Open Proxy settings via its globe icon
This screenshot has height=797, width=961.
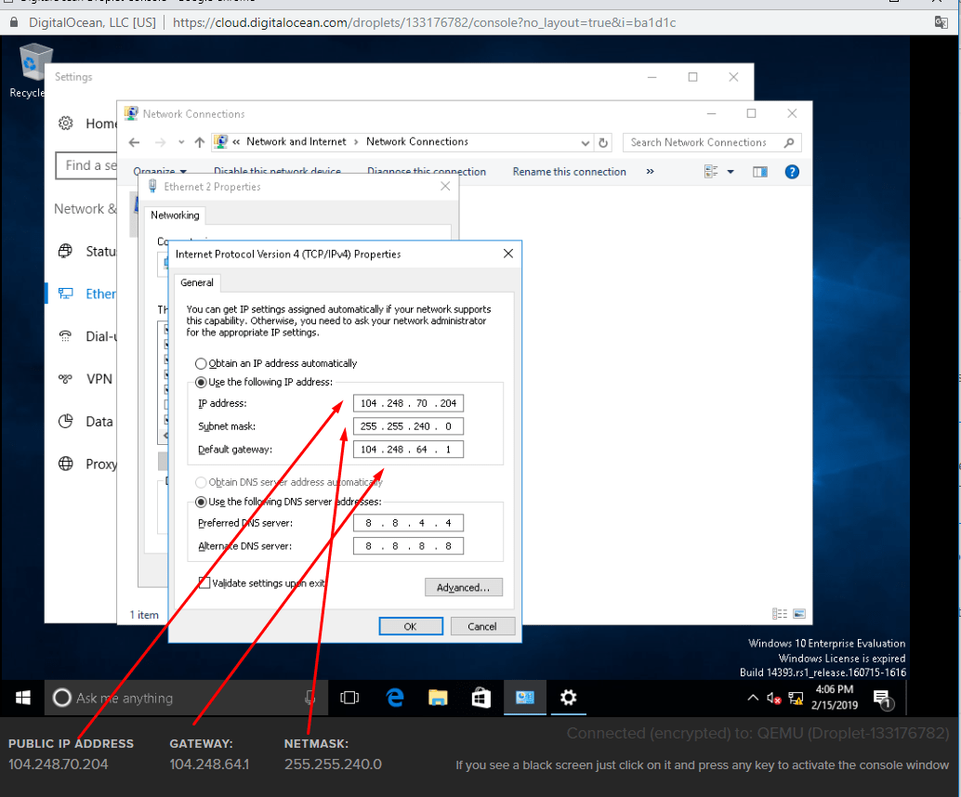pyautogui.click(x=65, y=464)
